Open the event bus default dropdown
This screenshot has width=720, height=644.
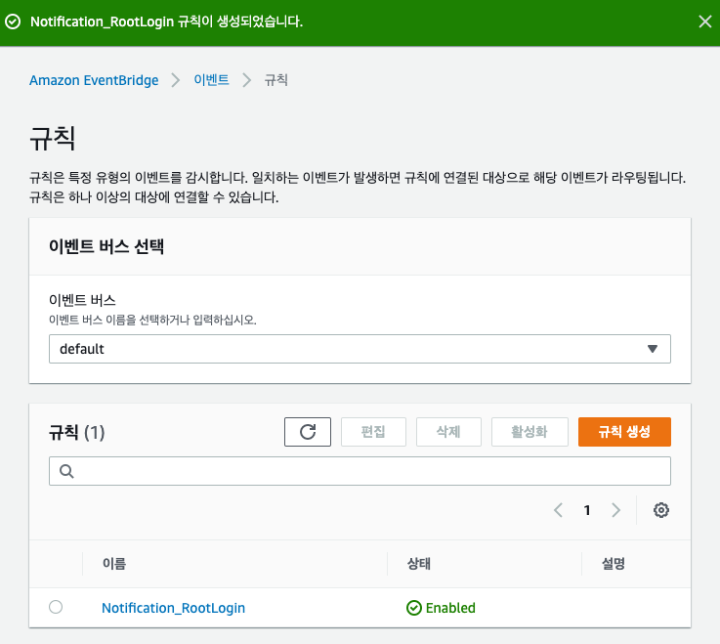tap(360, 349)
